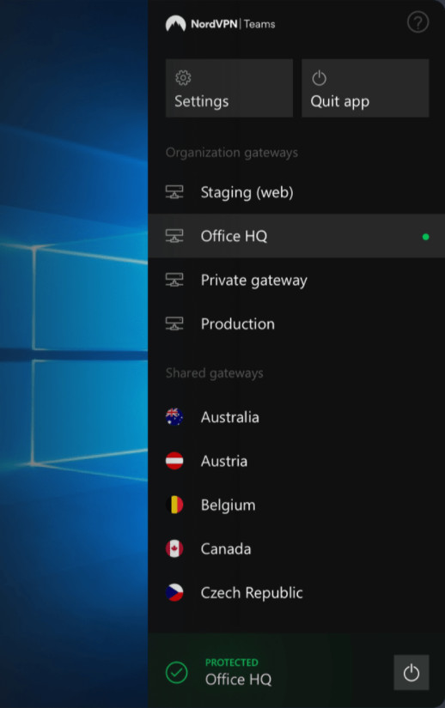
Task: Connect to the Austria shared gateway
Action: tap(296, 461)
